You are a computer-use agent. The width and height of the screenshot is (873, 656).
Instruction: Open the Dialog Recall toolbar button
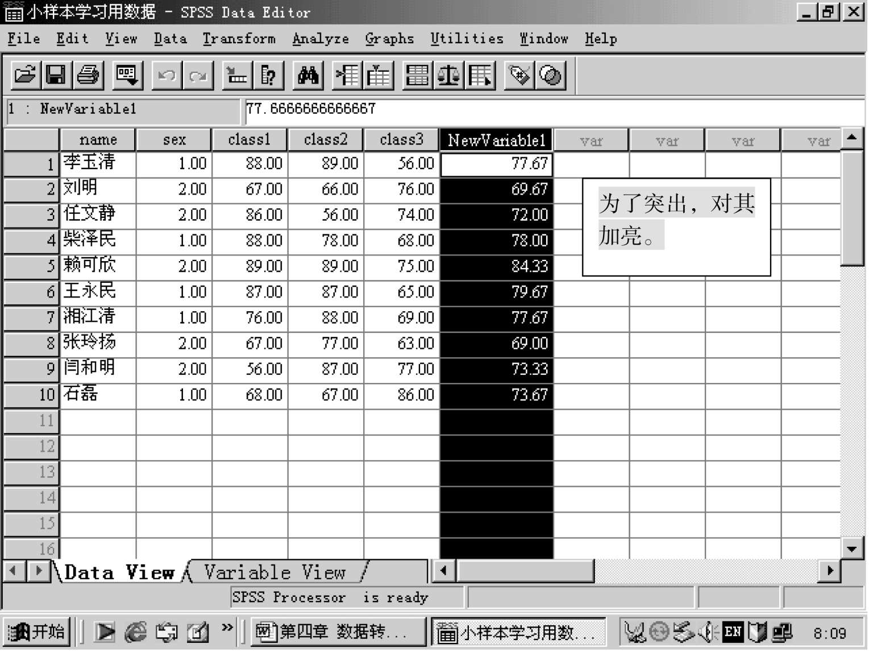[x=126, y=75]
